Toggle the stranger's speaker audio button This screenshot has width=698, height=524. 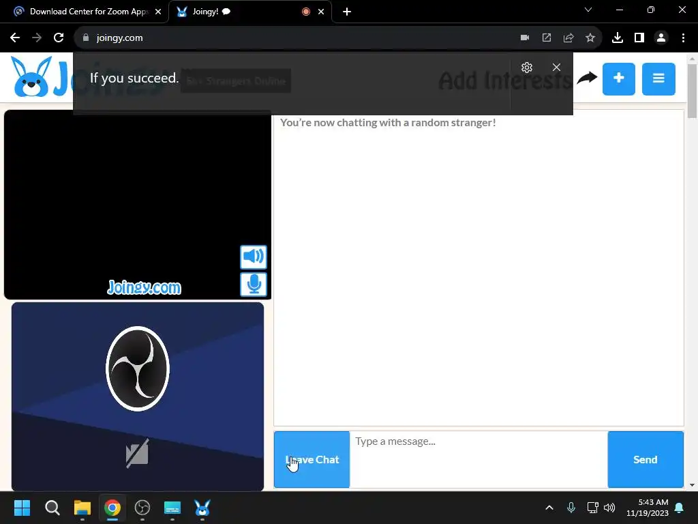tap(254, 257)
